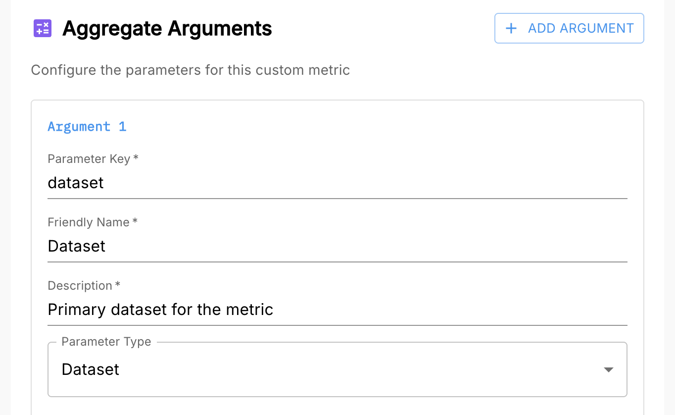Open the Parameter Type dropdown
675x415 pixels.
coord(337,369)
